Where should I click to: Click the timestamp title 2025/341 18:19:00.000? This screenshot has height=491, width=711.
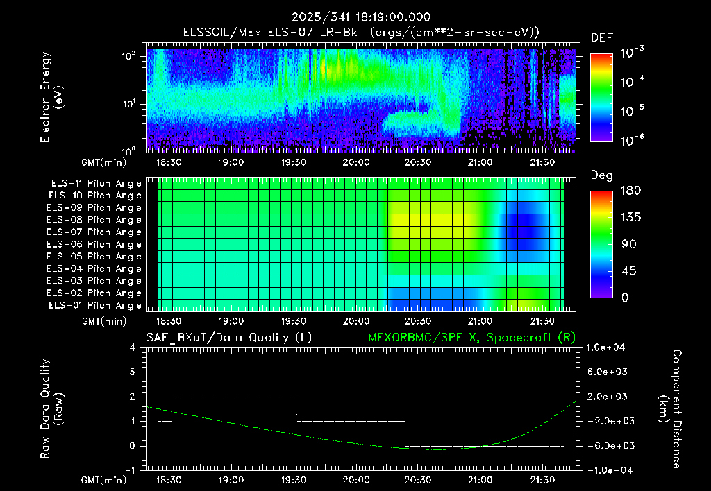pos(360,17)
